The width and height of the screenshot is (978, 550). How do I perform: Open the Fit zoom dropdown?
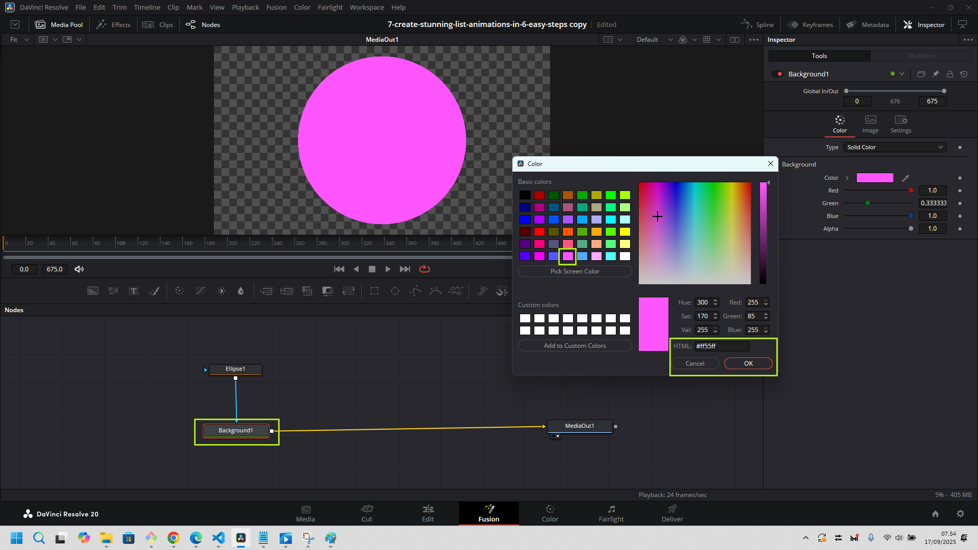coord(19,40)
